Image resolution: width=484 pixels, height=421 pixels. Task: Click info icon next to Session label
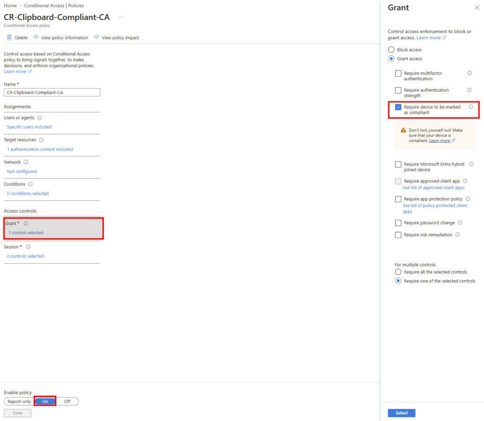(28, 247)
